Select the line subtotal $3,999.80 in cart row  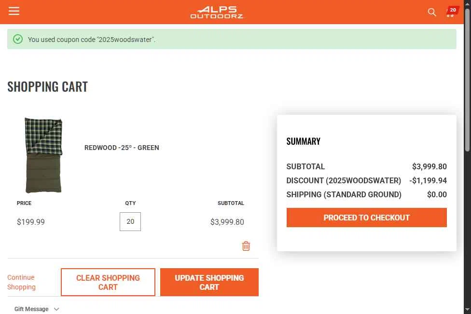point(227,222)
